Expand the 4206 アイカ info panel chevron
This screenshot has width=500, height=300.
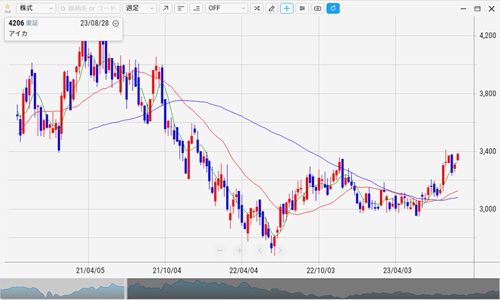[x=116, y=23]
